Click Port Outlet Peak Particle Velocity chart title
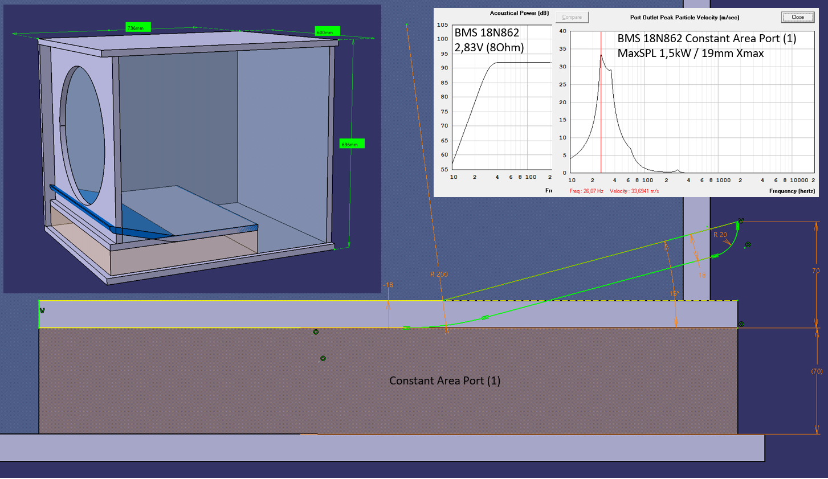 (x=684, y=17)
